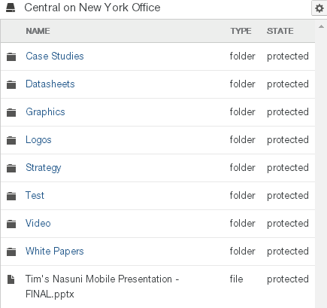Open the Logos folder link
This screenshot has height=308, width=327.
[38, 140]
